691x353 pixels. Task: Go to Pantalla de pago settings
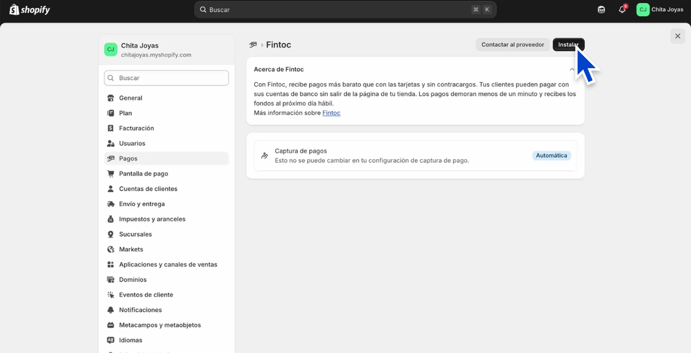coord(143,174)
